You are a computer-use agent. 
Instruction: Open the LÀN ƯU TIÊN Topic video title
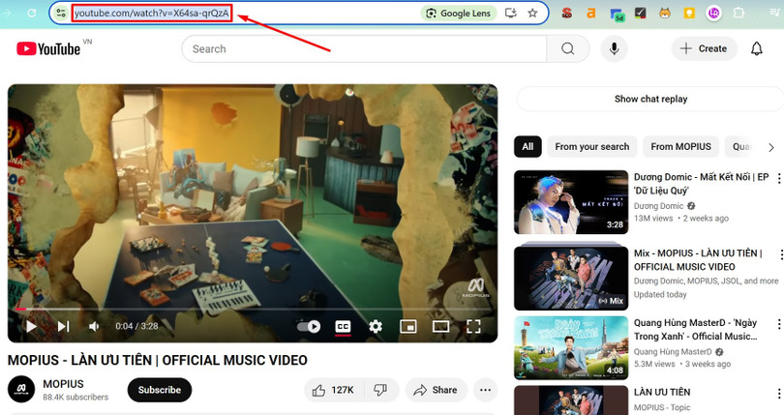661,392
